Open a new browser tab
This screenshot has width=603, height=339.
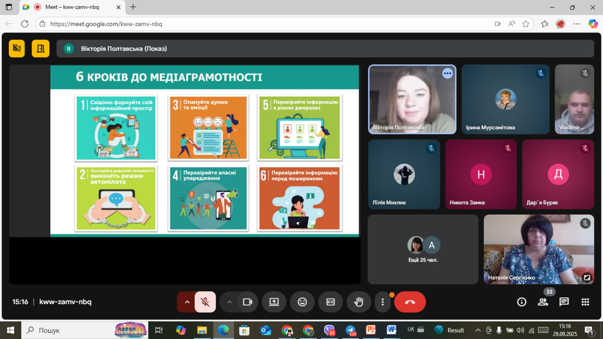point(133,7)
